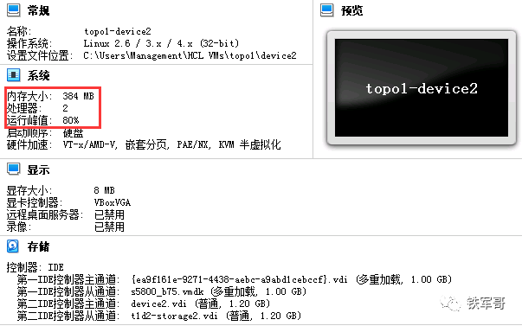Click the 常规 (General) section monitor icon
The image size is (522, 326).
coord(14,10)
